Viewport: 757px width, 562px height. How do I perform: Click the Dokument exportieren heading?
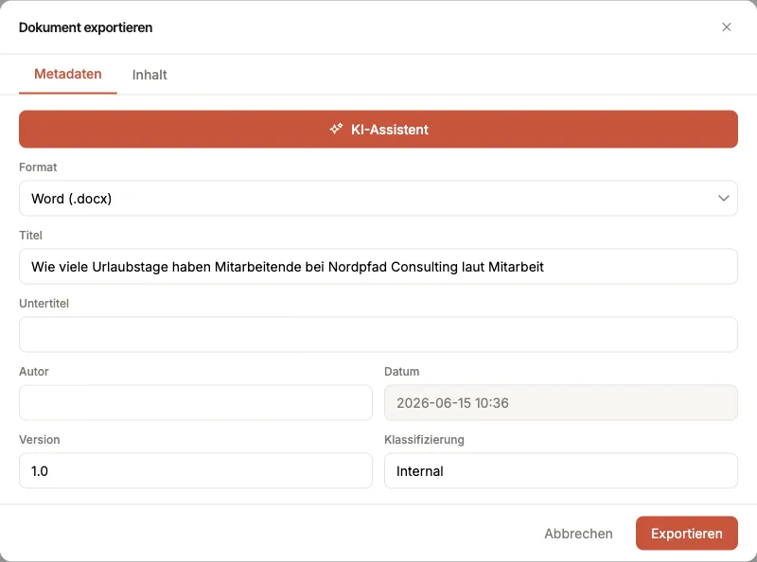coord(85,27)
